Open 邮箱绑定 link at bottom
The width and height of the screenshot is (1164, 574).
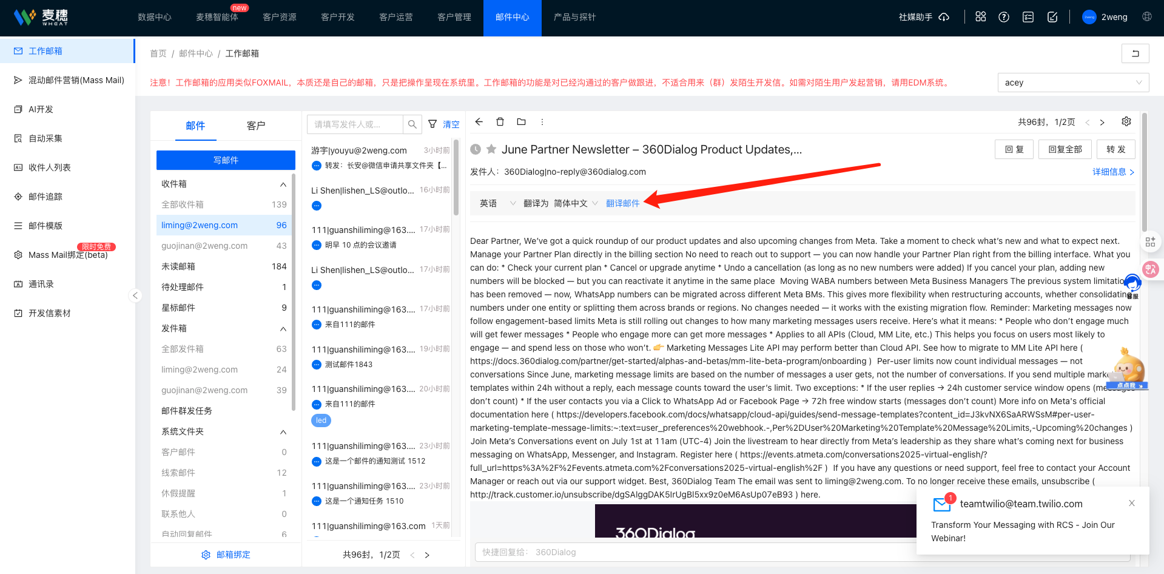[x=226, y=555]
